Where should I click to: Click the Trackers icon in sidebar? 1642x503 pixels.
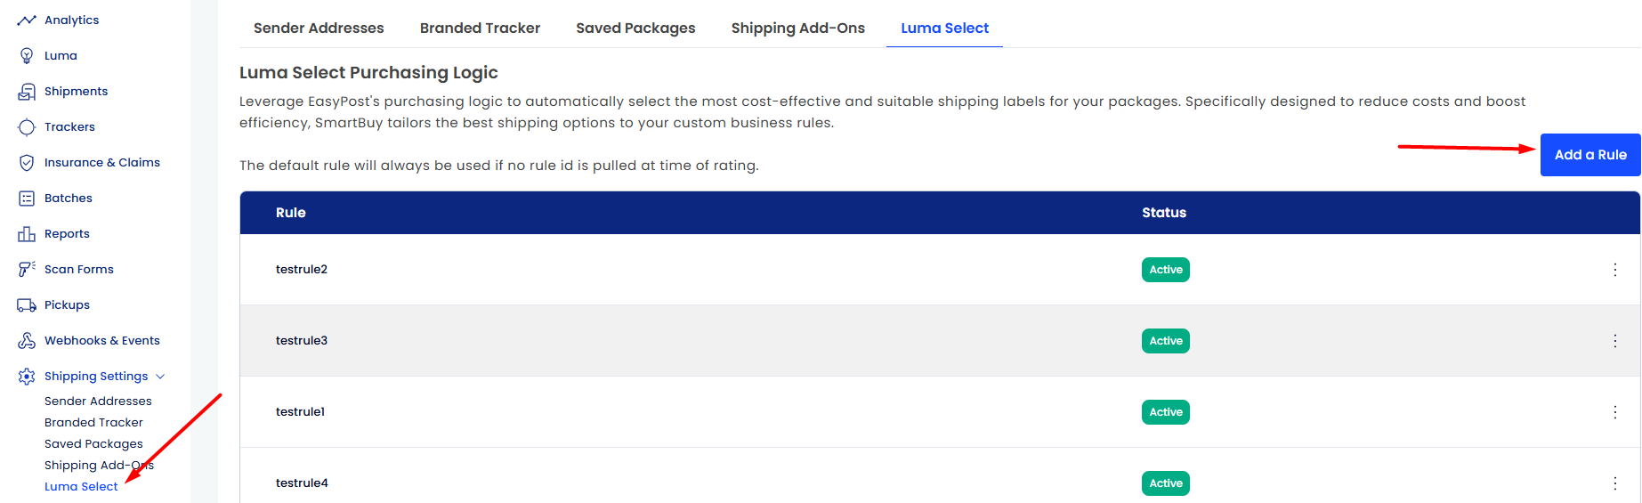point(27,126)
